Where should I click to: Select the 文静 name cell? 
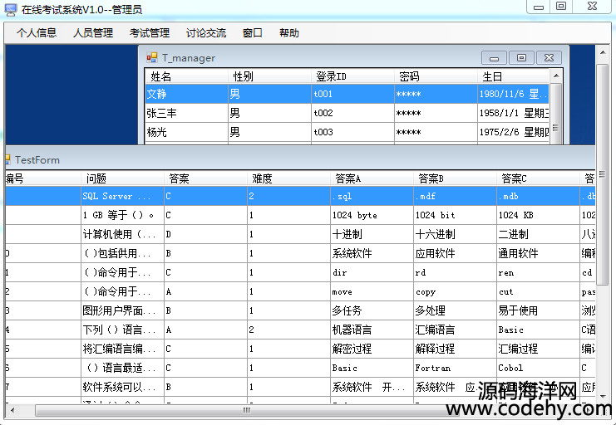coord(186,94)
